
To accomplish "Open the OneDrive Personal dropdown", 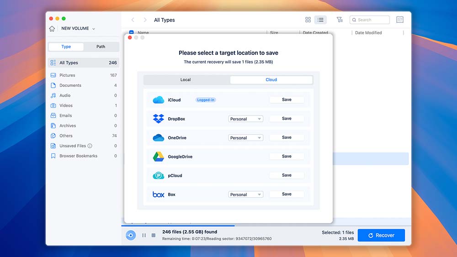I will [246, 138].
